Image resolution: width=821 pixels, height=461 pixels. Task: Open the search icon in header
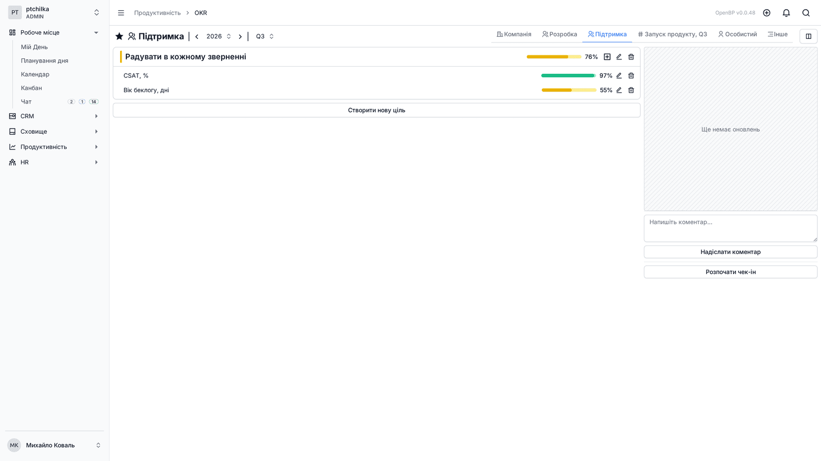point(806,13)
